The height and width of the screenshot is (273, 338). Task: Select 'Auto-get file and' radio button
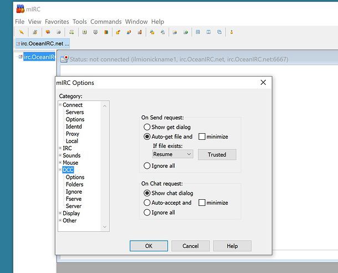click(147, 136)
